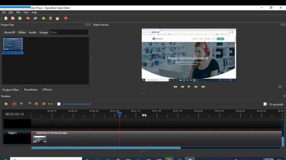
Task: Open the Title menu
Action: tap(18, 12)
